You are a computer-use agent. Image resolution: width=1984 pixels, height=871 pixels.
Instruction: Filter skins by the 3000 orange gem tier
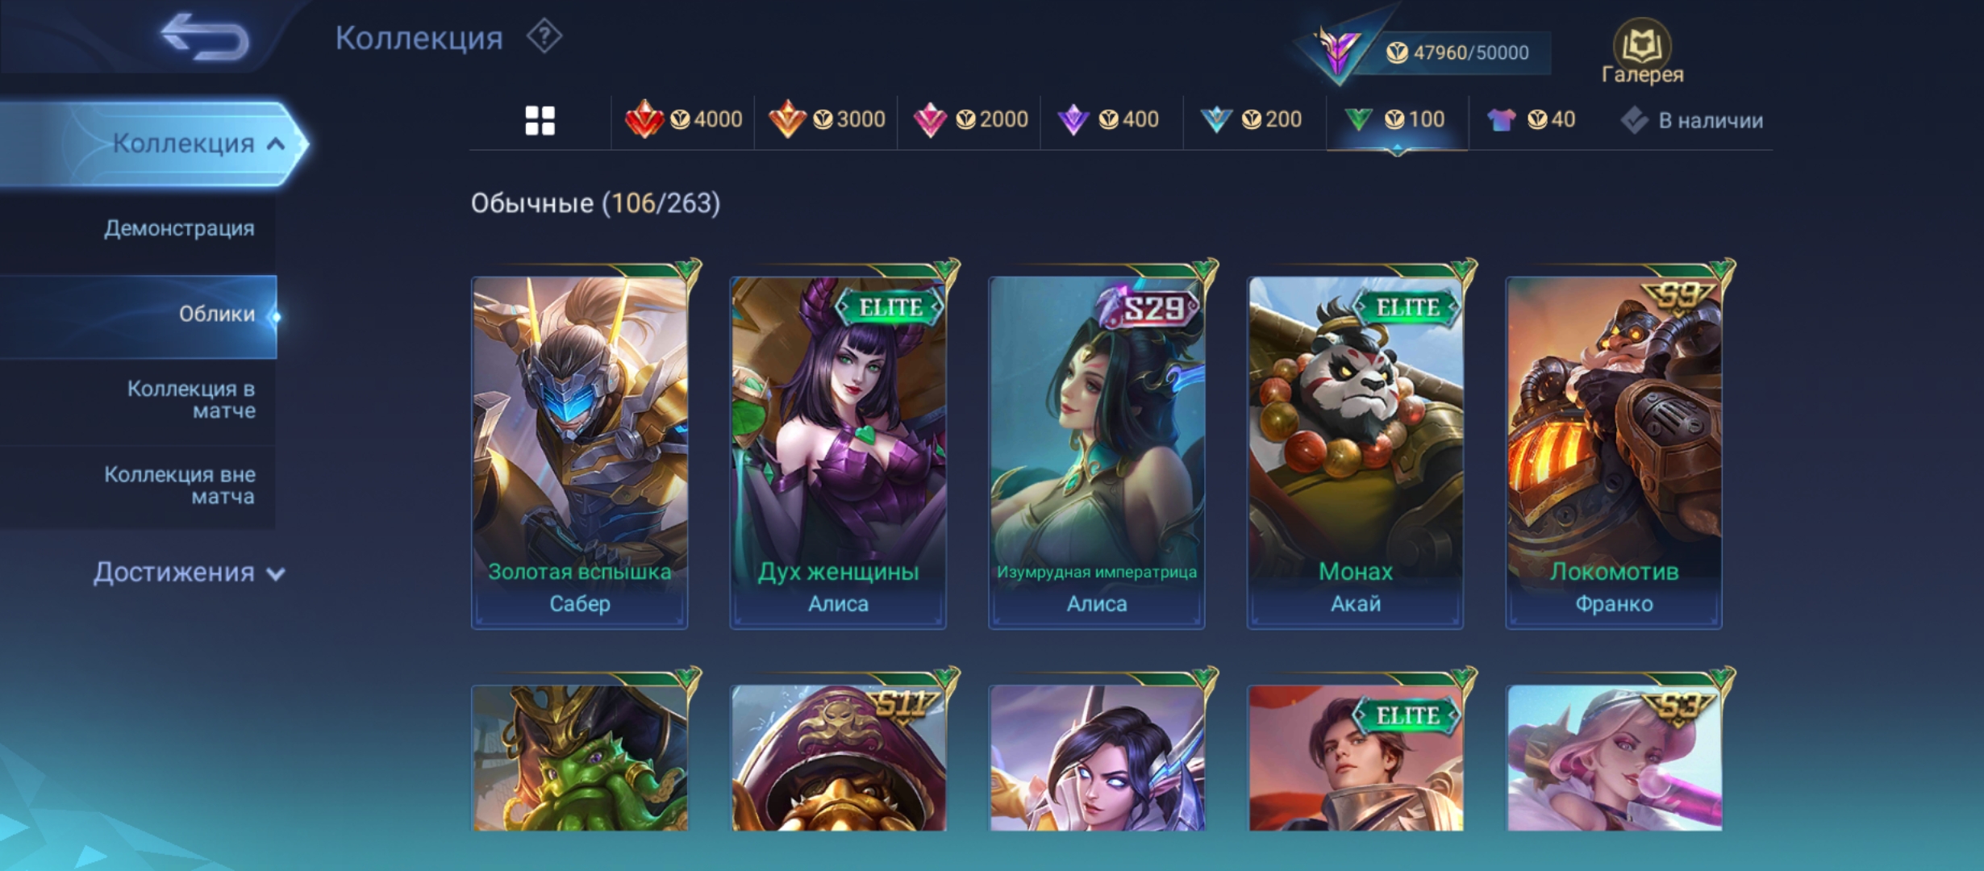pyautogui.click(x=826, y=119)
